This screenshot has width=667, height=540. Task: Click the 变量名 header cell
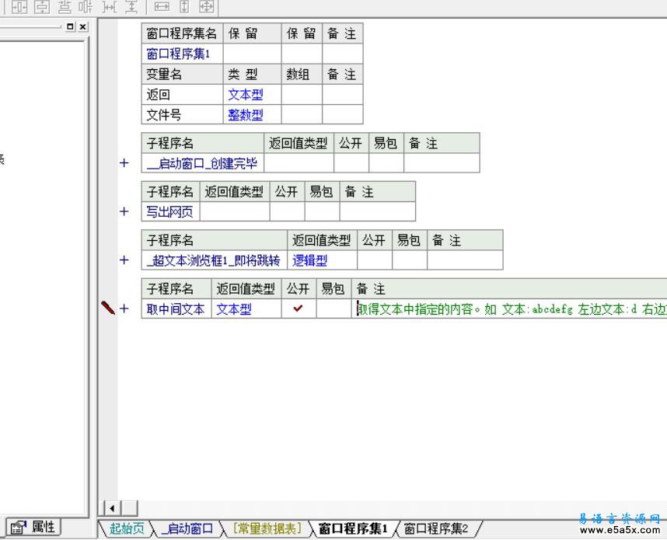[x=182, y=75]
